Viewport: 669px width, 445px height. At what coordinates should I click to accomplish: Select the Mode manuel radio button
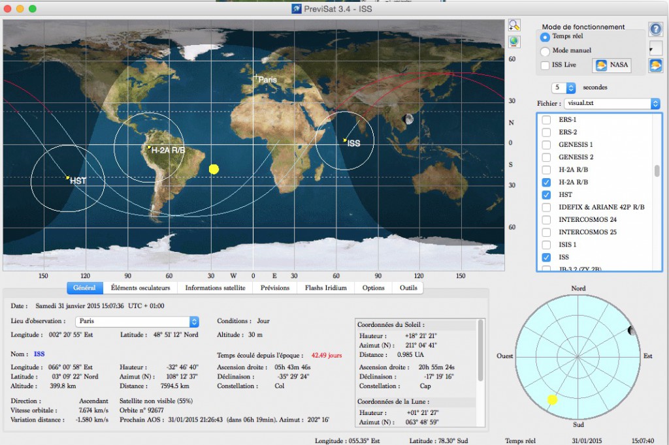[x=545, y=51]
